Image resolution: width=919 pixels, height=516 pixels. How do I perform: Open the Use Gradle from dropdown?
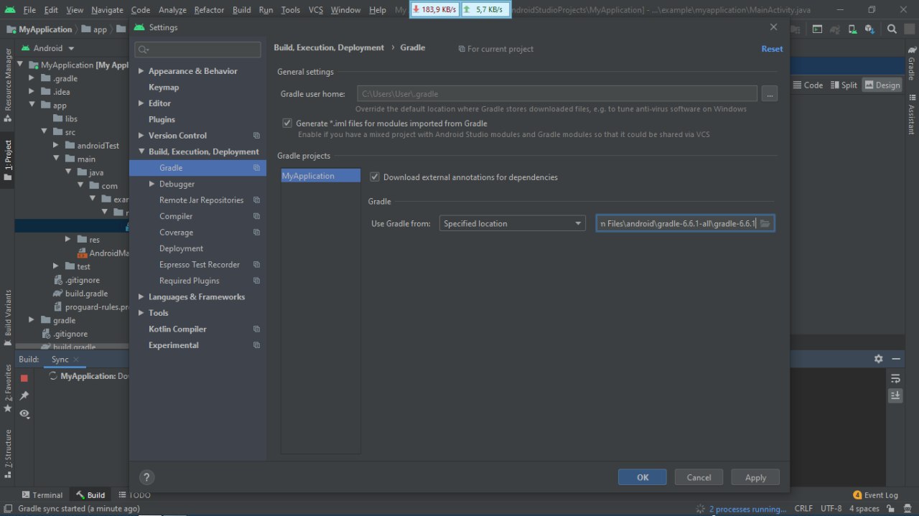(x=512, y=223)
